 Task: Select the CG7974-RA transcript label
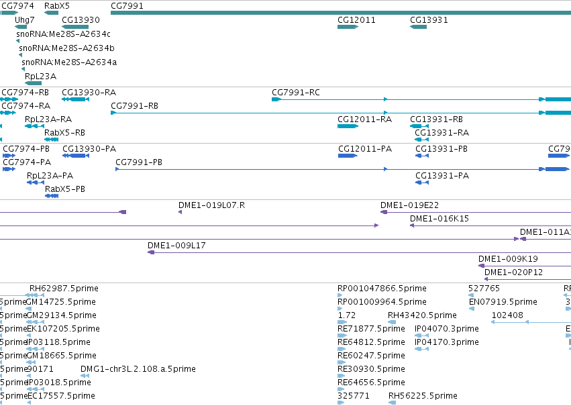click(x=26, y=106)
